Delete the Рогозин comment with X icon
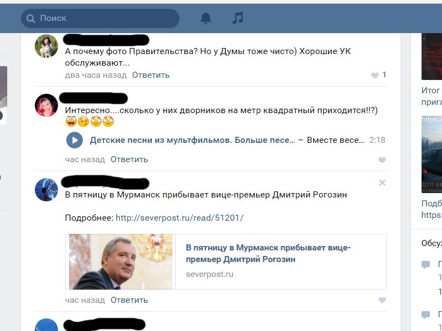This screenshot has height=331, width=442. tap(382, 183)
